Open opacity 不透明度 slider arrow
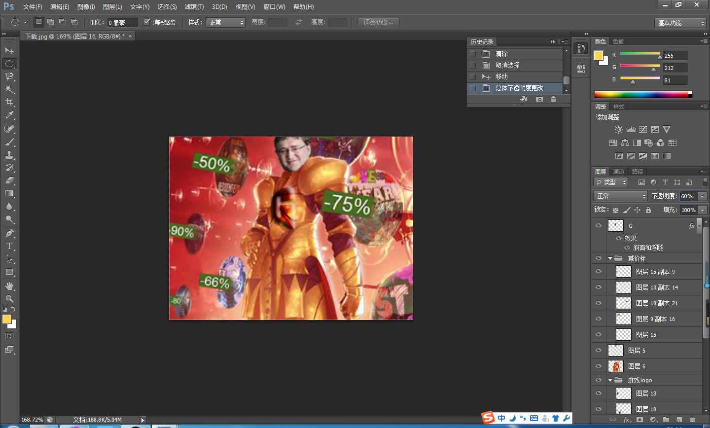The image size is (710, 428). tap(703, 196)
